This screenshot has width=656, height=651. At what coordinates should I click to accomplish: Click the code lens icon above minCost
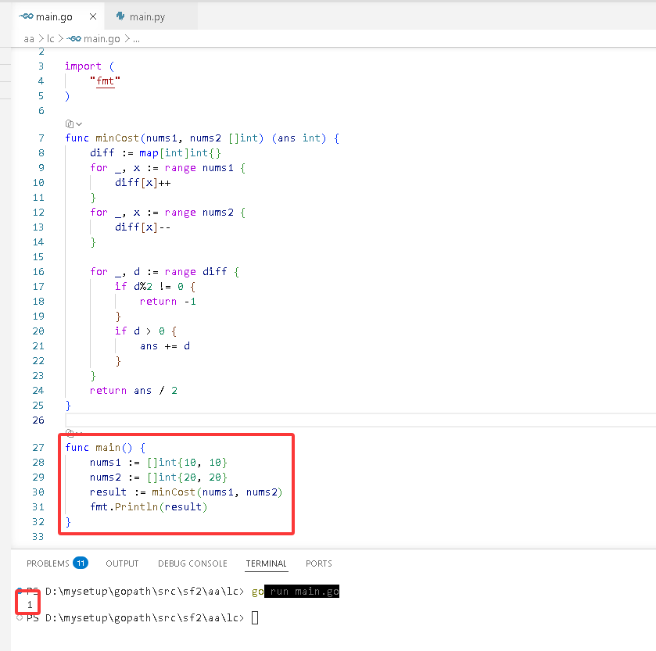click(x=70, y=123)
